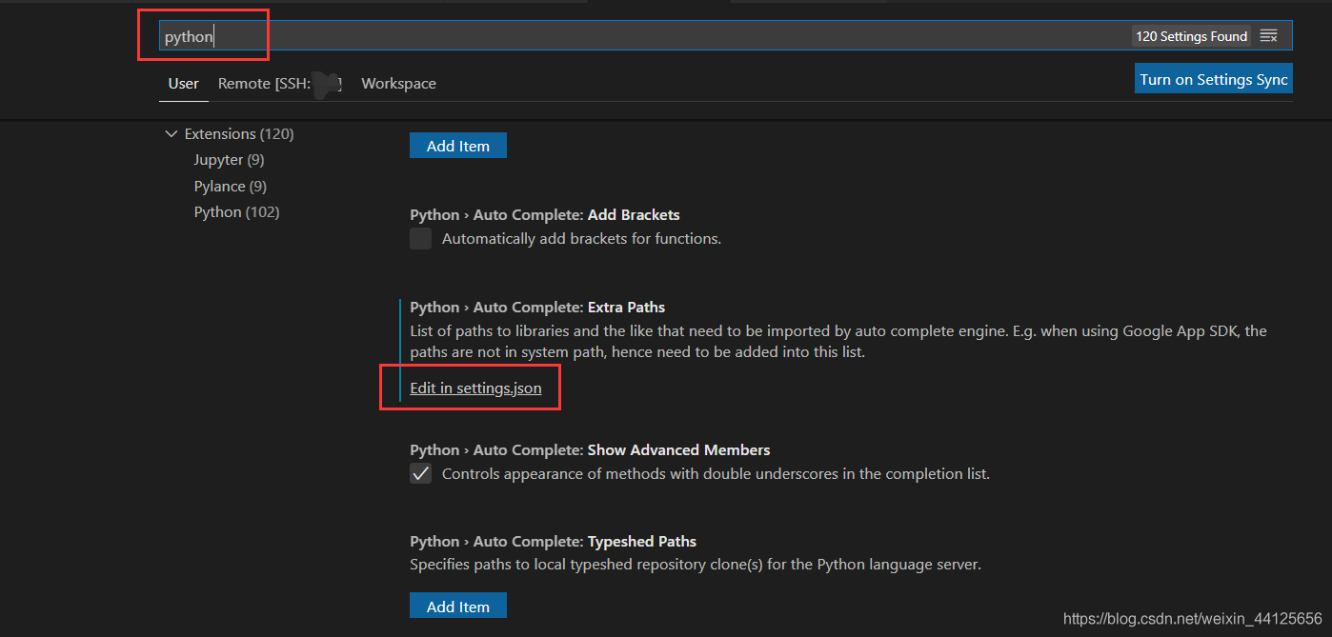The width and height of the screenshot is (1332, 637).
Task: Click Add Item button above Add Brackets
Action: point(457,146)
